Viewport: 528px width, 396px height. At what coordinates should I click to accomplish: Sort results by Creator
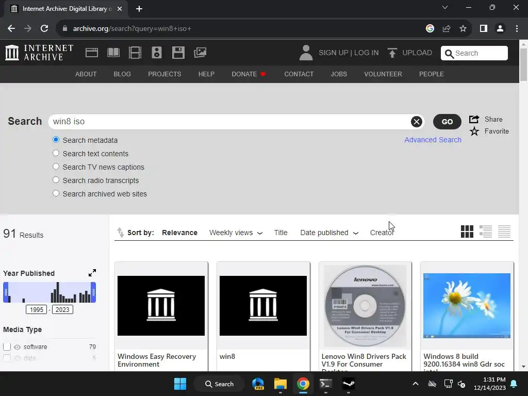point(382,233)
